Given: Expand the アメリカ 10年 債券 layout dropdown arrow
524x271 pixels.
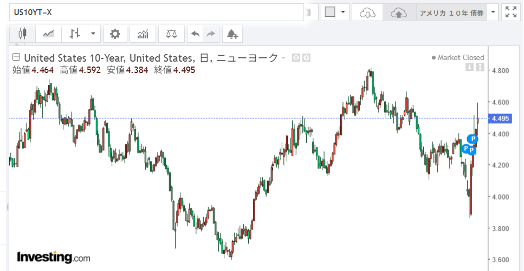Looking at the screenshot, I should coord(493,12).
